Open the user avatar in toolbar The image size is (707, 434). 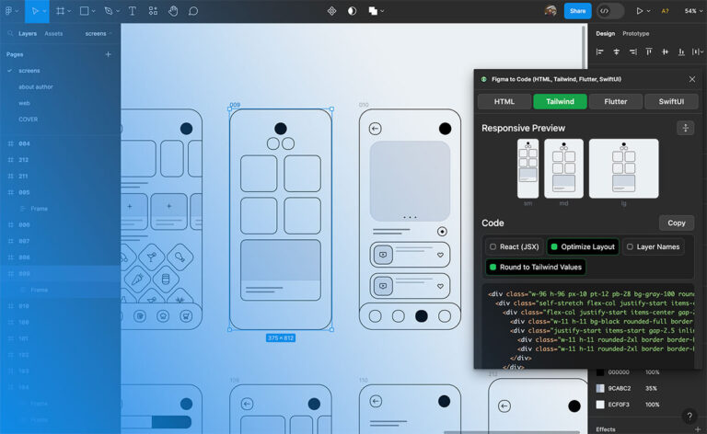(551, 11)
